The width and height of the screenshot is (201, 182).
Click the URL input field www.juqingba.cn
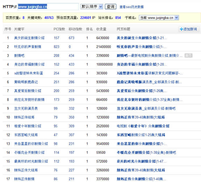pyautogui.click(x=48, y=6)
